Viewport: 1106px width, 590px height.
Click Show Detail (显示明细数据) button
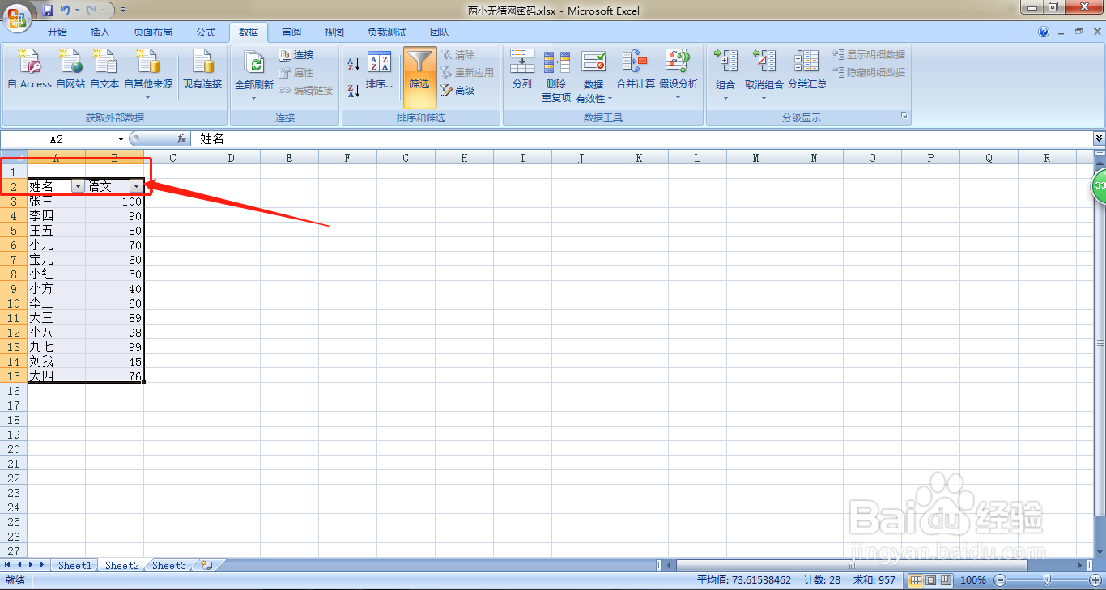point(869,55)
